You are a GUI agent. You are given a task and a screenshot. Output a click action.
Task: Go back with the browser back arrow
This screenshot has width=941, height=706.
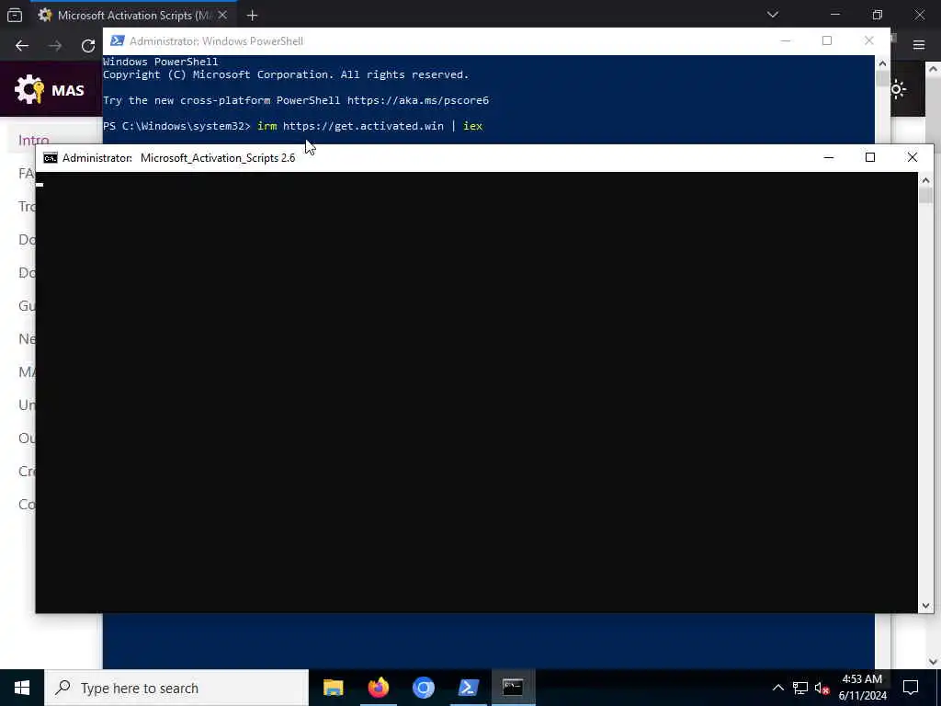(x=22, y=46)
